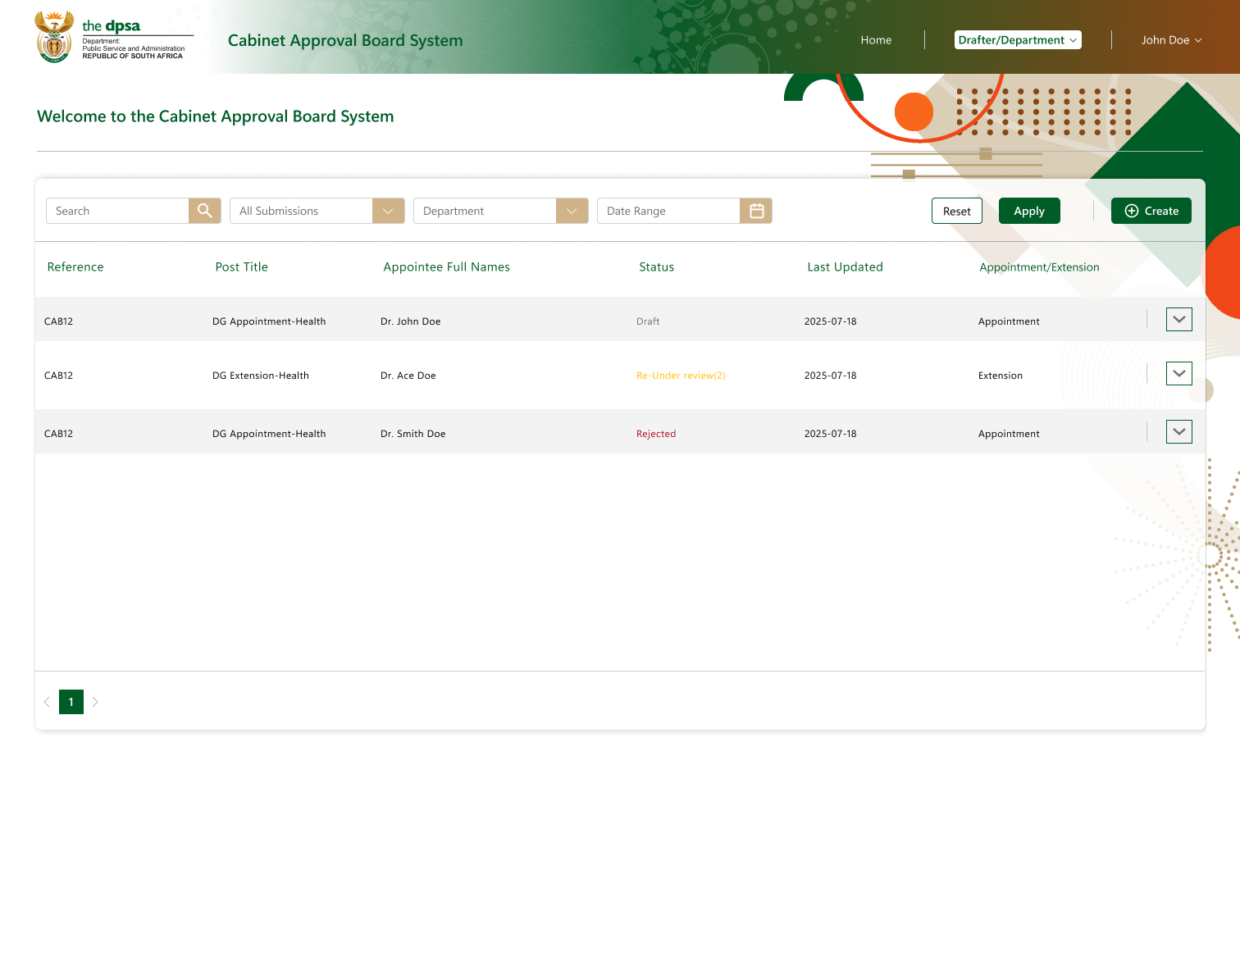Select Home in the navigation bar

(x=876, y=39)
